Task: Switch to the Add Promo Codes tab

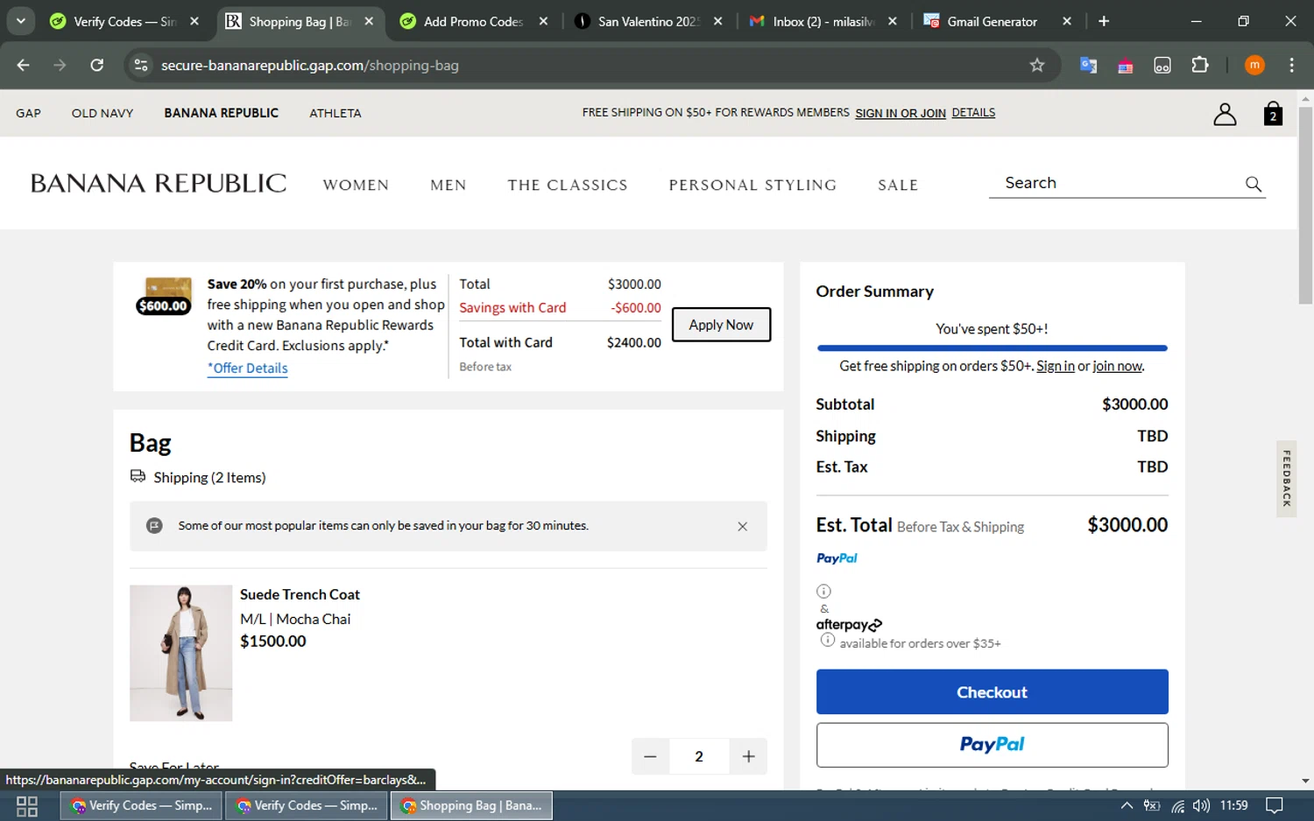Action: tap(474, 21)
